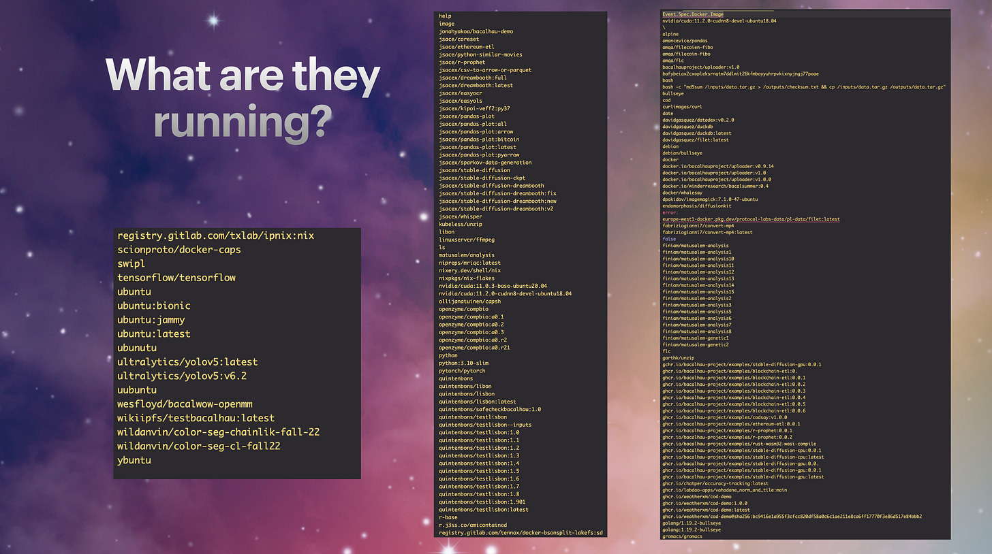This screenshot has height=554, width=992.
Task: Select the "bacalhauproject/uploader:v1.0" line without docker.io prefix
Action: (701, 67)
